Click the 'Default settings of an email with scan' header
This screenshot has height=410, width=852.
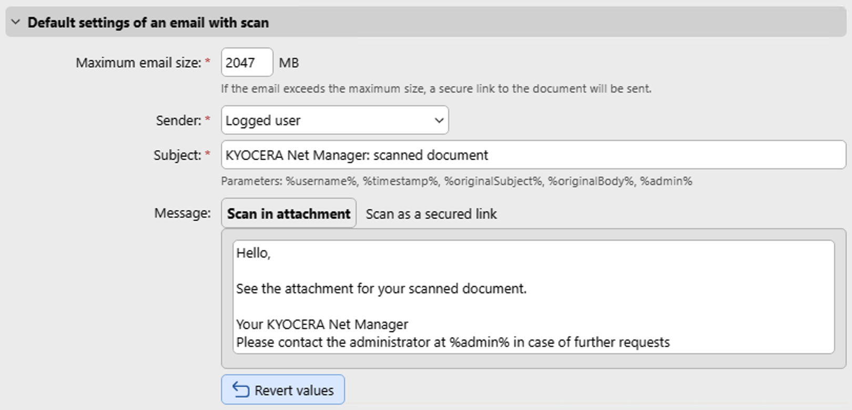click(148, 23)
